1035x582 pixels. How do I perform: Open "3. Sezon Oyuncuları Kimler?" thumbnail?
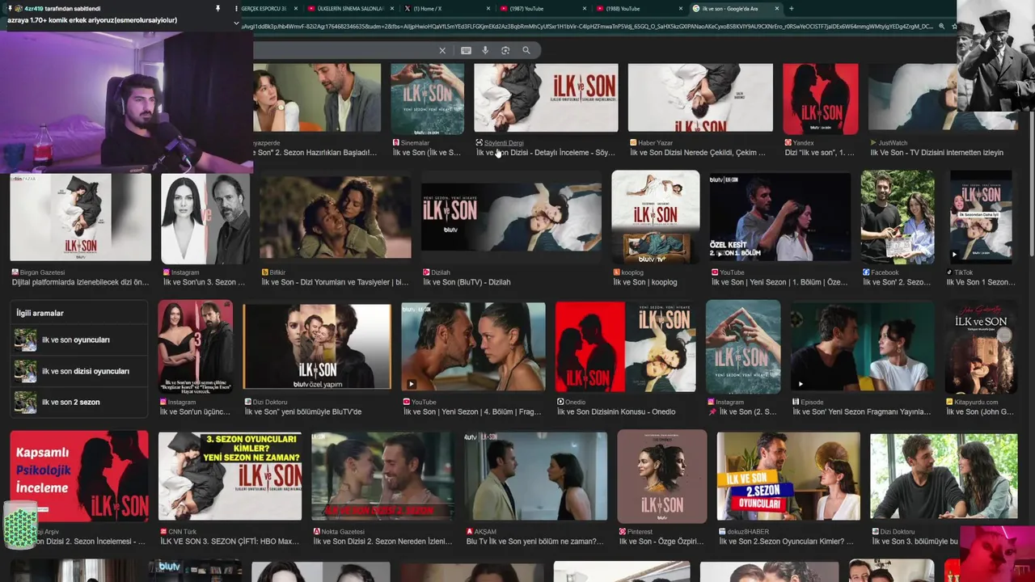pyautogui.click(x=230, y=476)
